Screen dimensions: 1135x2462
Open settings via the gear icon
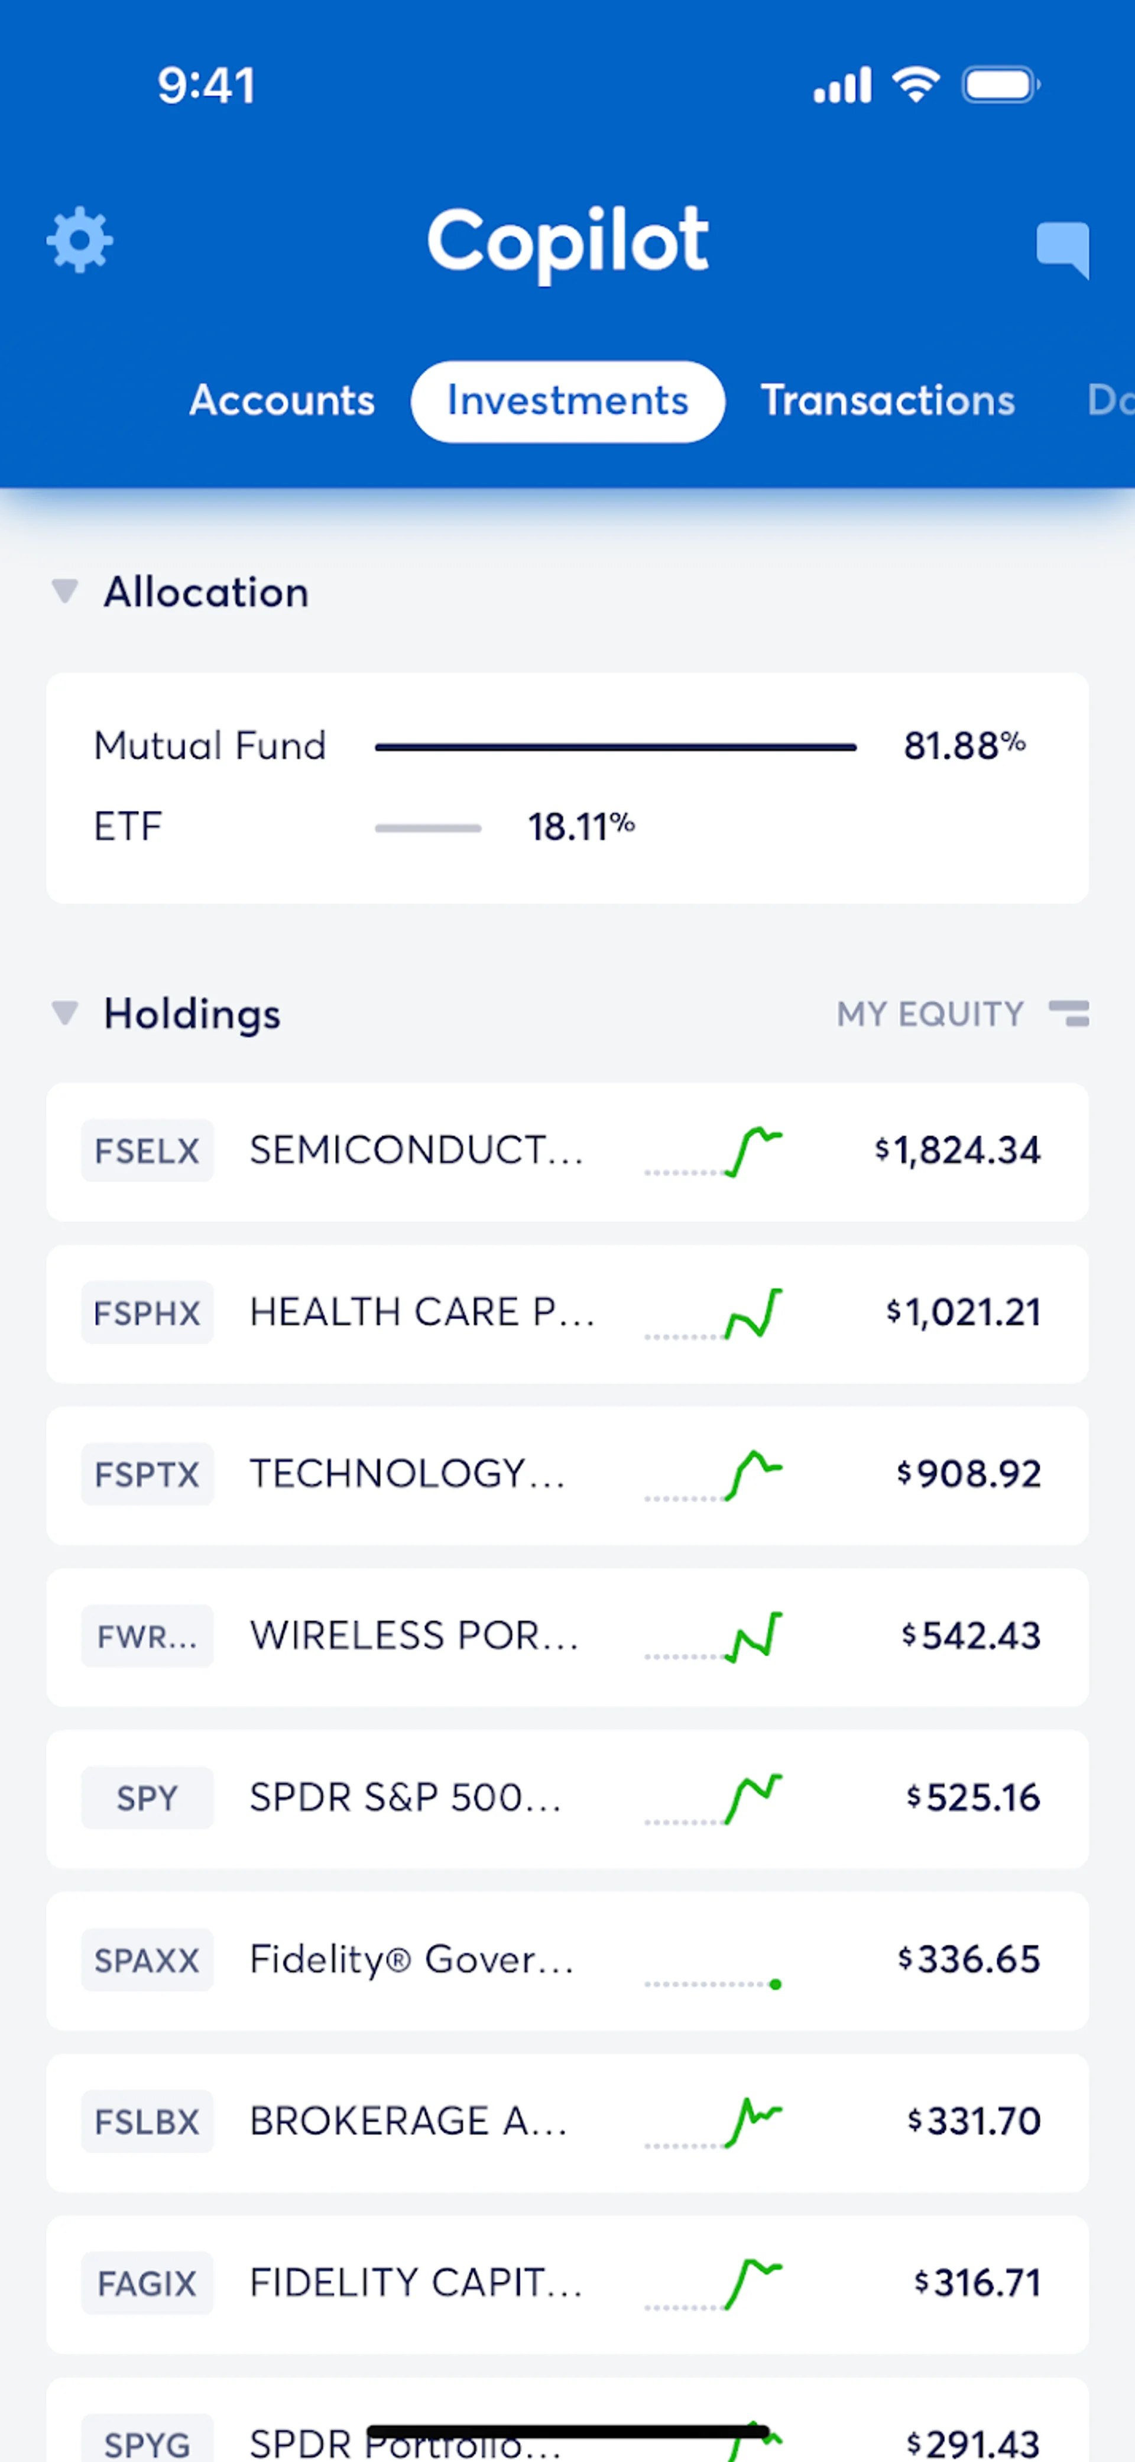point(79,240)
